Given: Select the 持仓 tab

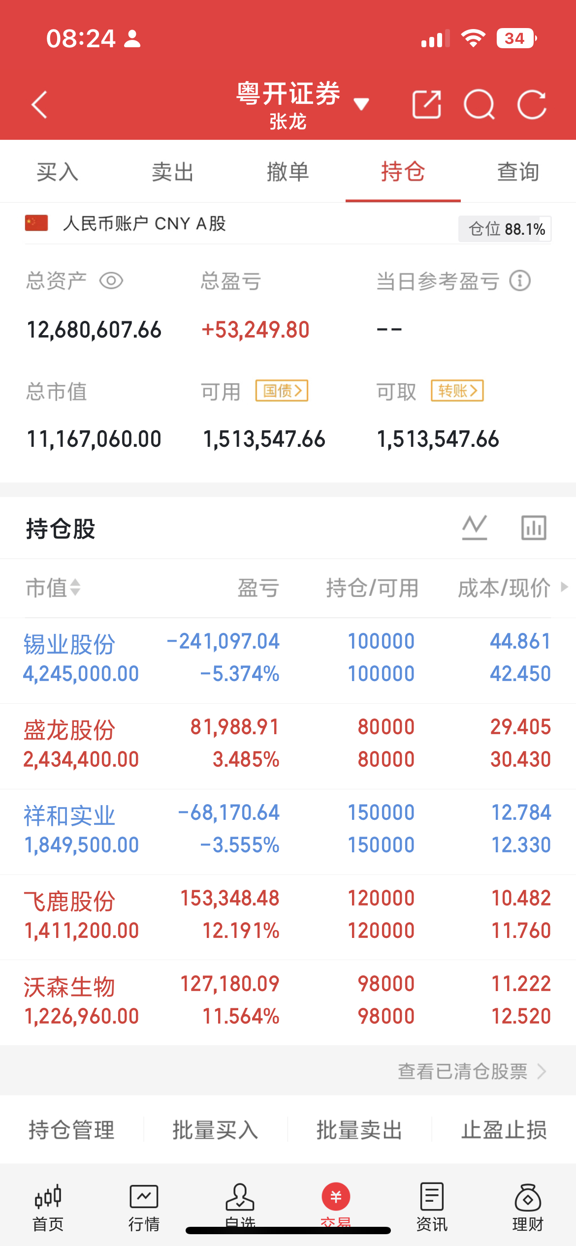Looking at the screenshot, I should pos(403,172).
